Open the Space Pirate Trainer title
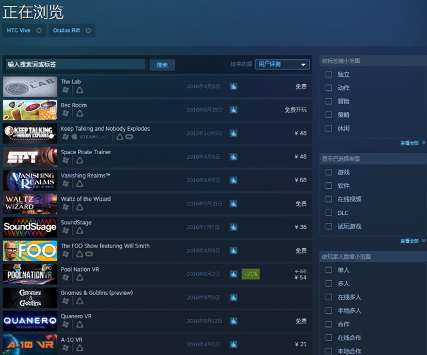This screenshot has width=427, height=355. [86, 152]
